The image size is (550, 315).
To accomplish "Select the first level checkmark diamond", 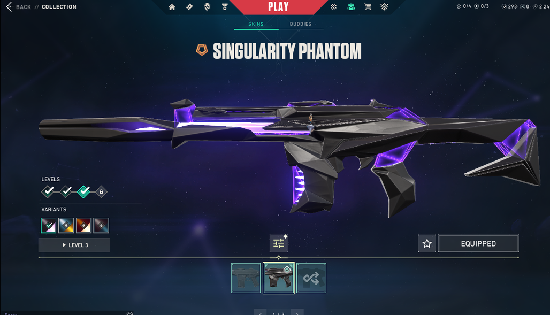I will point(48,191).
